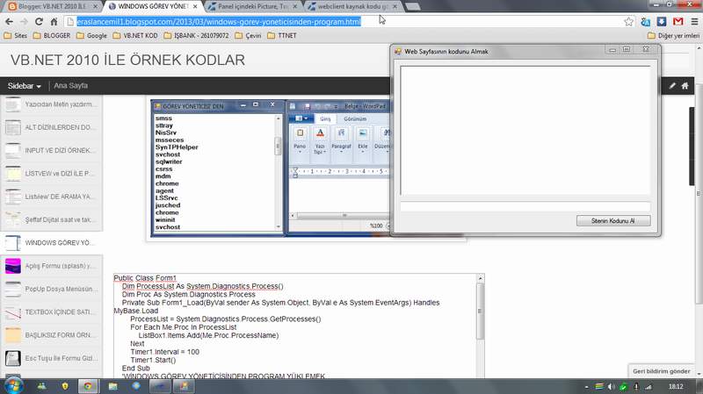Click the Ana Sayfa link
The width and height of the screenshot is (703, 394).
[71, 85]
